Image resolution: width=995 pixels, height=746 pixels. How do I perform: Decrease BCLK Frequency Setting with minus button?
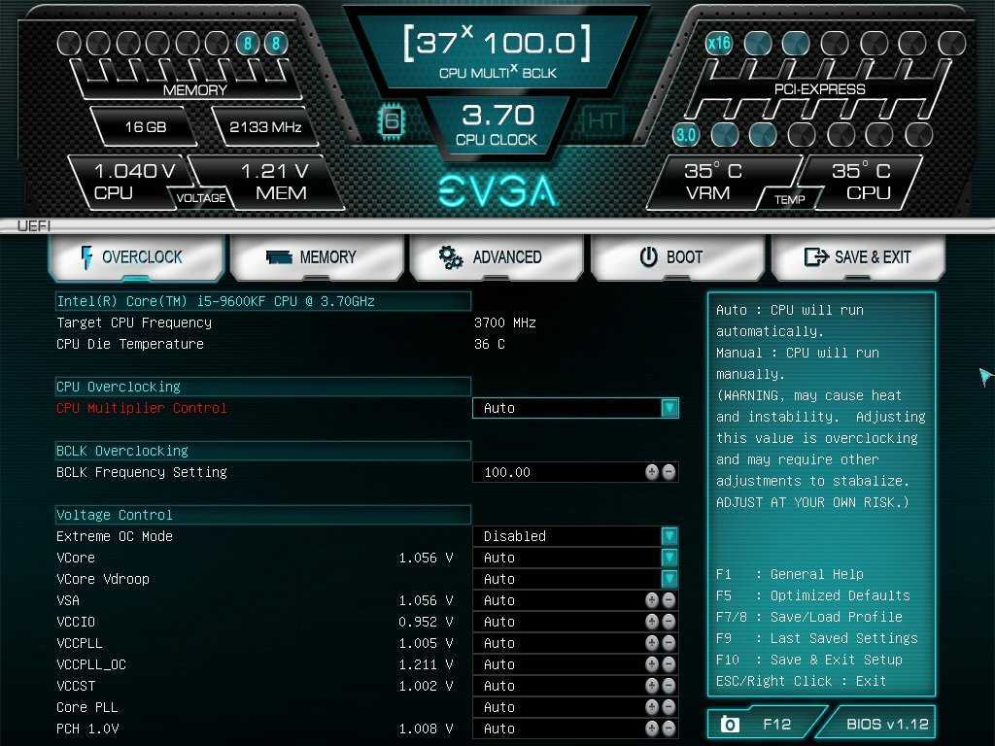coord(669,472)
